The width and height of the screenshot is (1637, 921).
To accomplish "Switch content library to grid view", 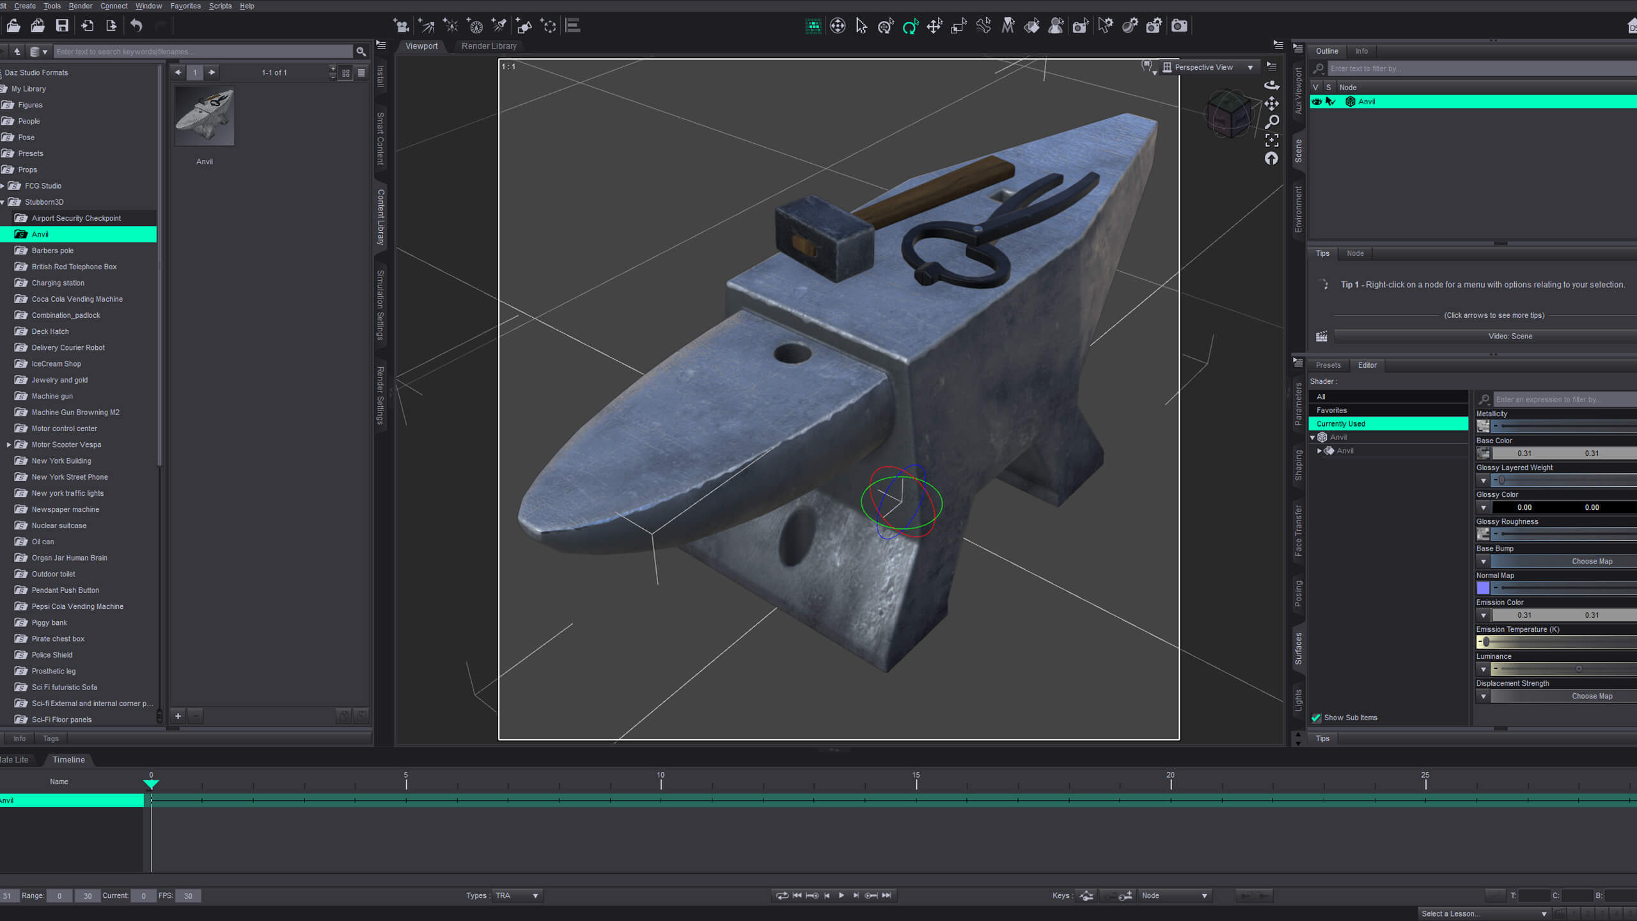I will tap(346, 73).
